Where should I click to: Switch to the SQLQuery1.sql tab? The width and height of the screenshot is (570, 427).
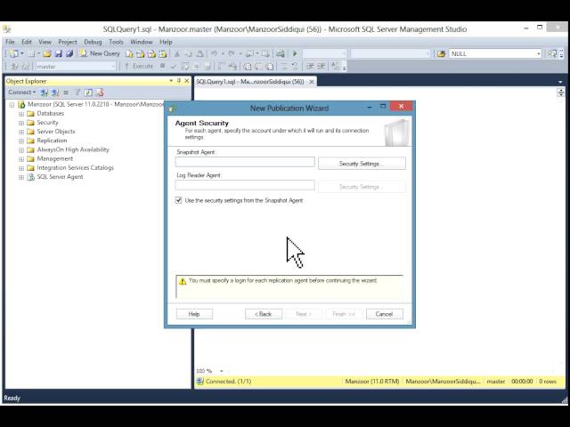pos(250,82)
